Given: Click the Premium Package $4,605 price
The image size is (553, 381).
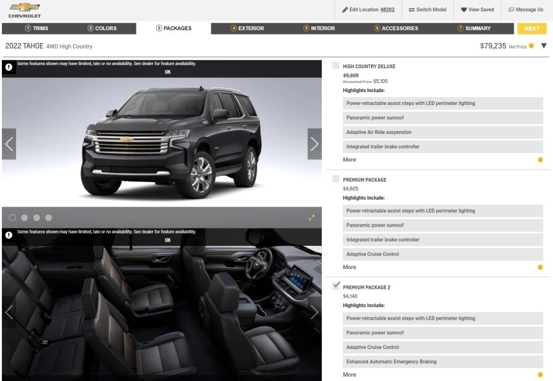Looking at the screenshot, I should click(x=351, y=189).
